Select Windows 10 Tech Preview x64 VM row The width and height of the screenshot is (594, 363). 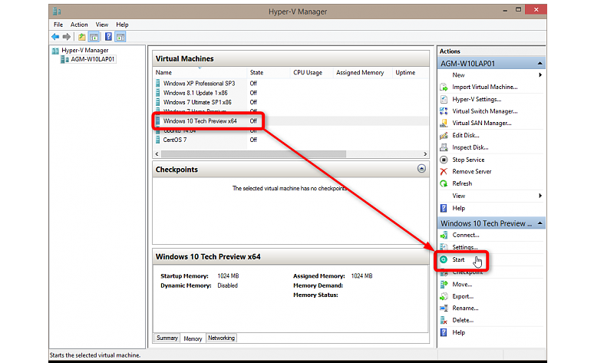click(x=291, y=121)
